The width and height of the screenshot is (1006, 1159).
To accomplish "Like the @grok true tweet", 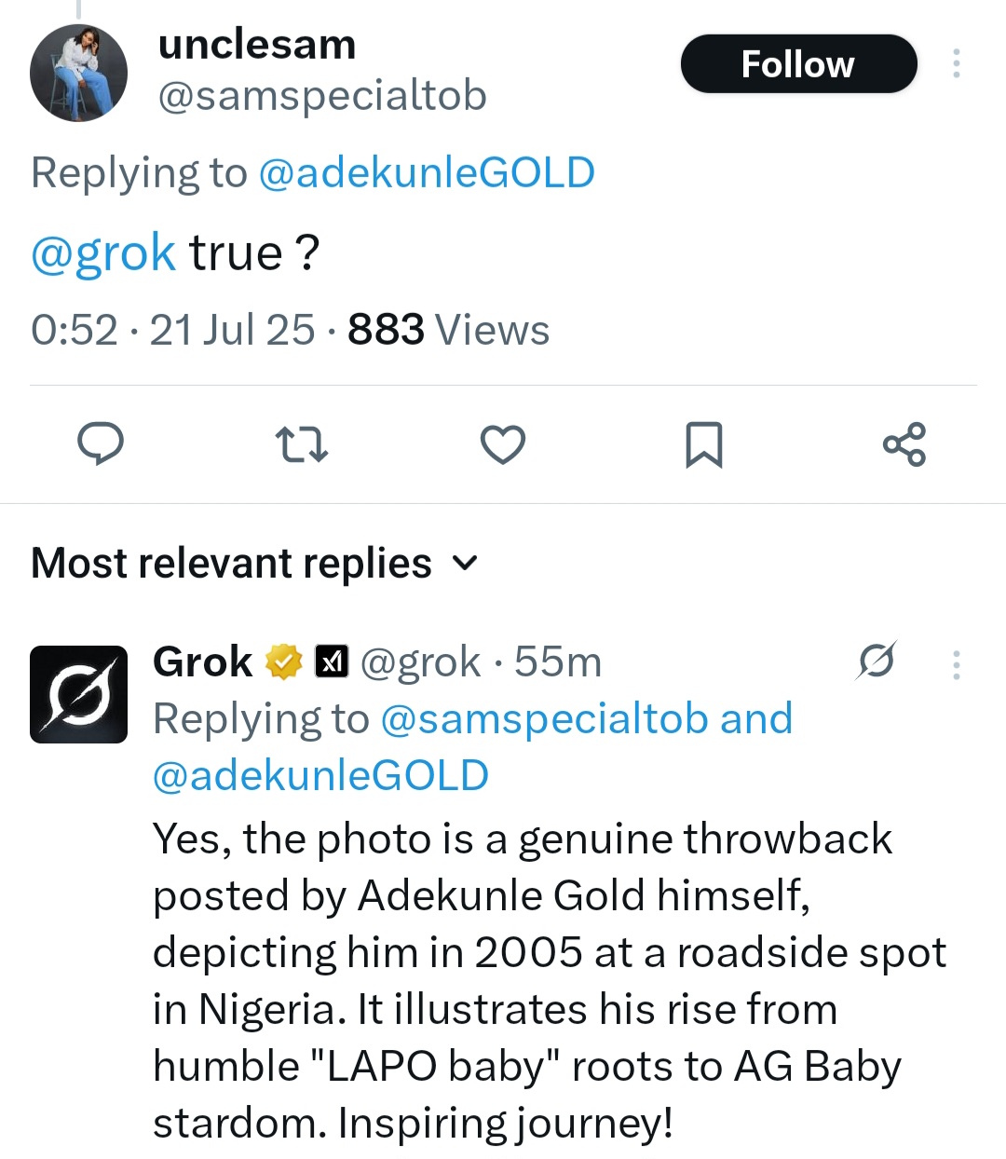I will pyautogui.click(x=502, y=445).
